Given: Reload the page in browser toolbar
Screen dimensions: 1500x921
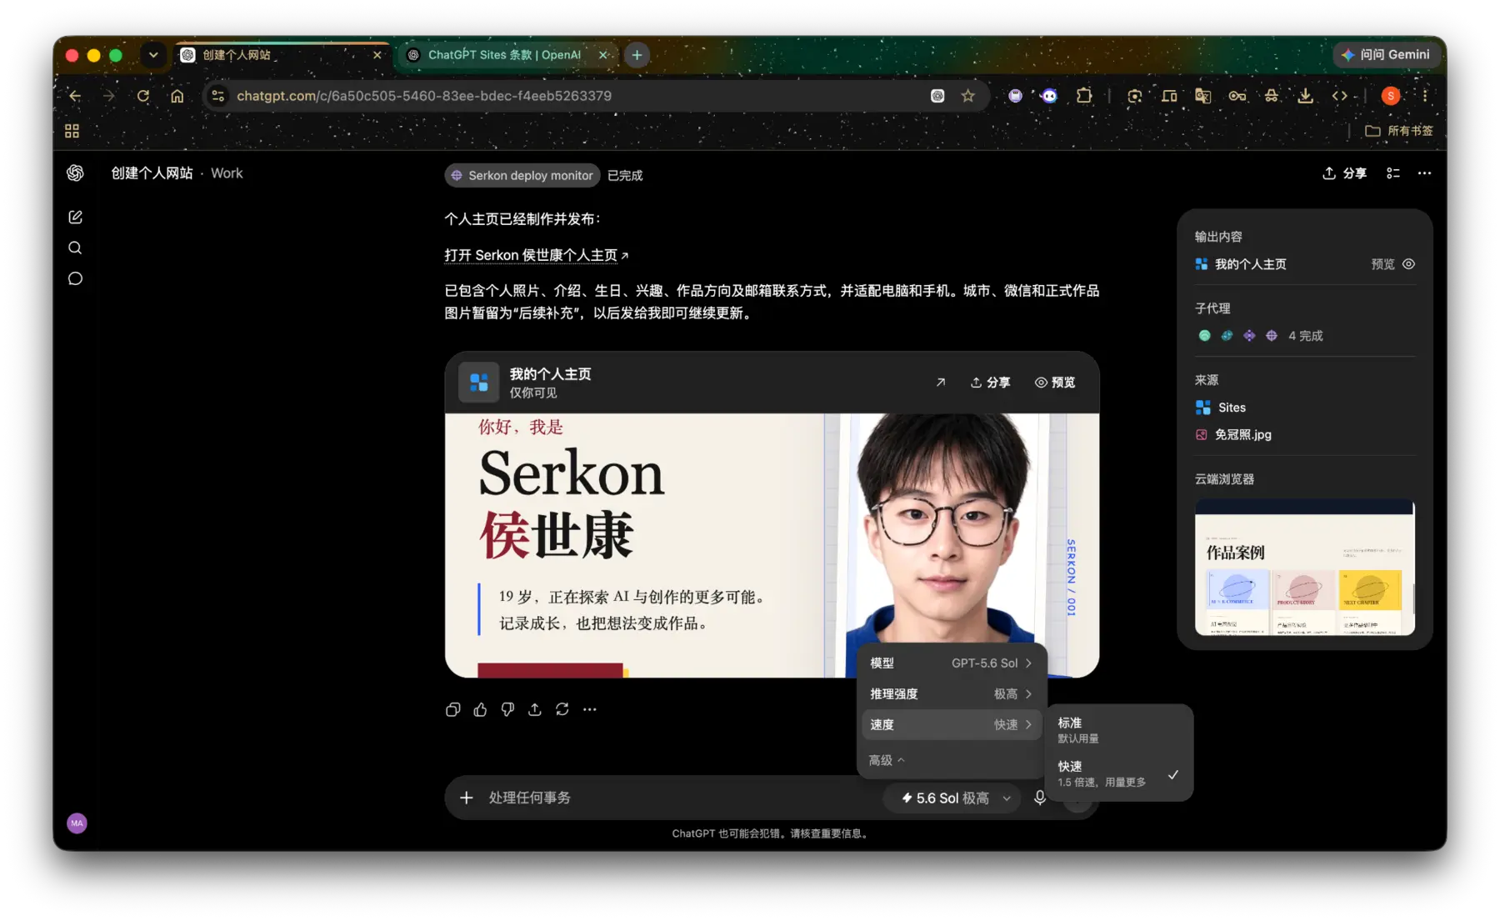Looking at the screenshot, I should click(143, 96).
